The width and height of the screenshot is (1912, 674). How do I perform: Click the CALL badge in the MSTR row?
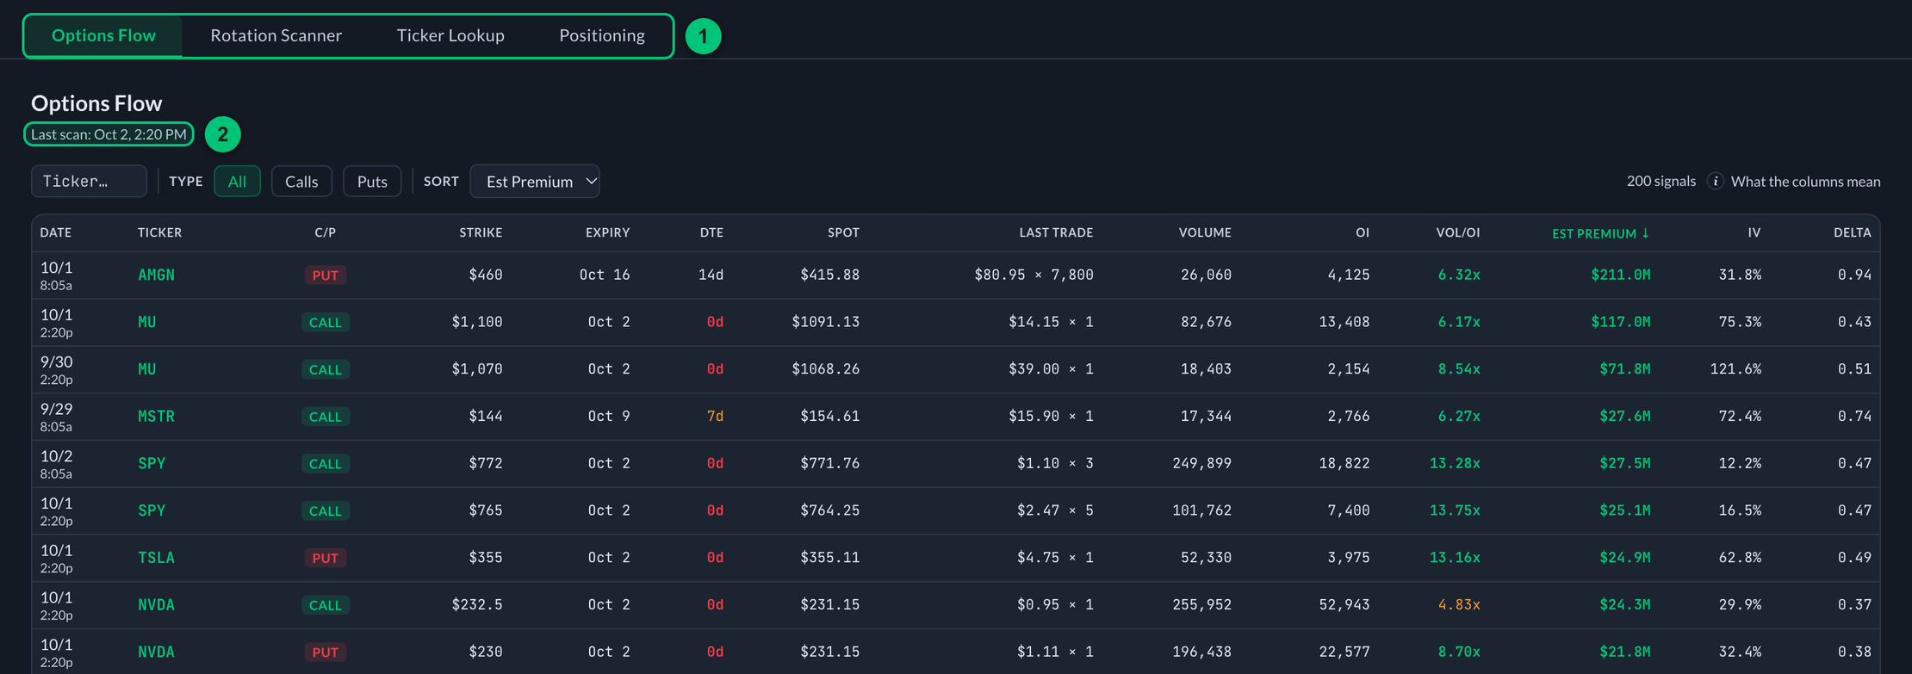pos(325,417)
